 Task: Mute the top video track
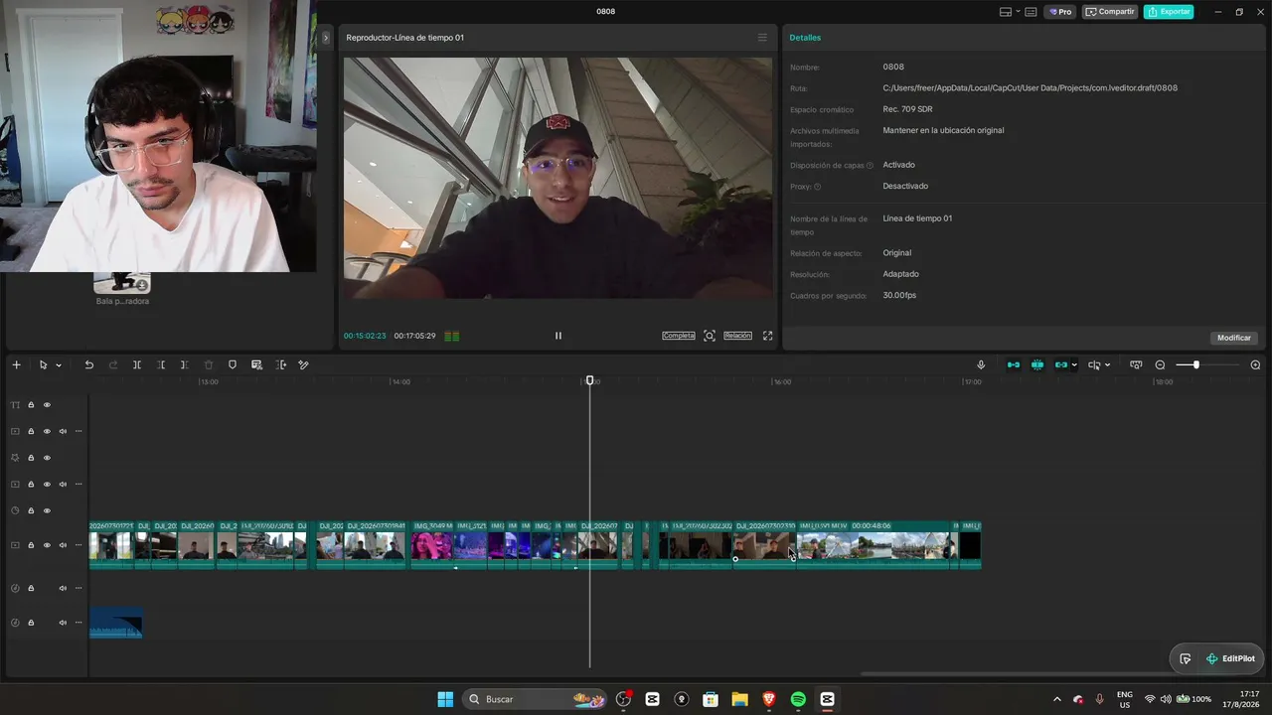(x=63, y=431)
